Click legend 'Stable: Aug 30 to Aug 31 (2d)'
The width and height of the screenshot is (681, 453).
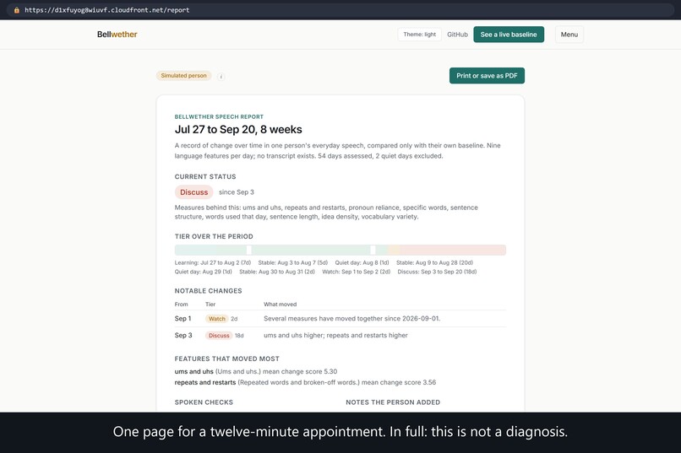[x=276, y=272]
